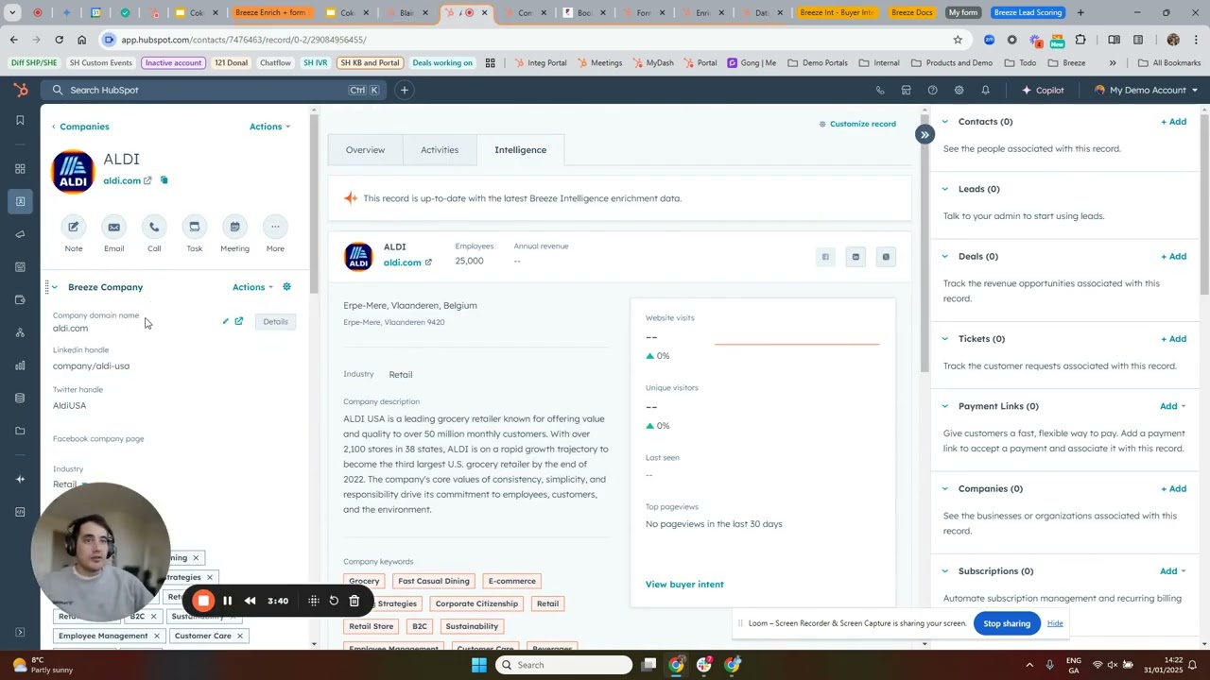This screenshot has width=1210, height=680.
Task: Open the Commerce wallet icon in sidebar
Action: click(x=20, y=299)
